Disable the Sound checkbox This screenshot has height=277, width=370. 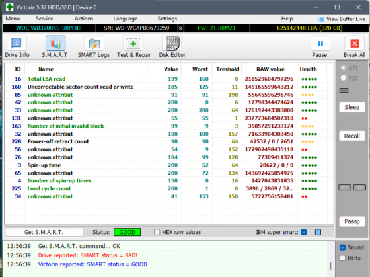click(x=342, y=247)
